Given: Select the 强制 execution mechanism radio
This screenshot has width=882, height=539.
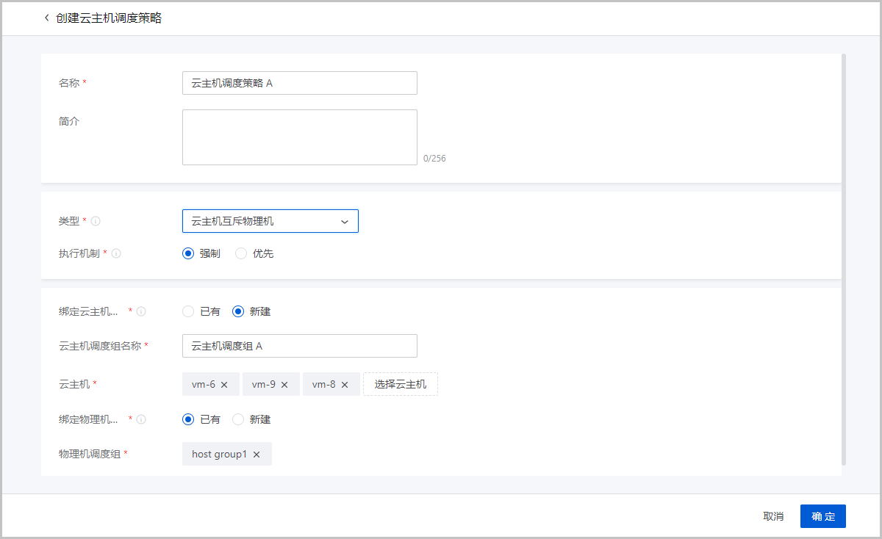Looking at the screenshot, I should pos(188,253).
